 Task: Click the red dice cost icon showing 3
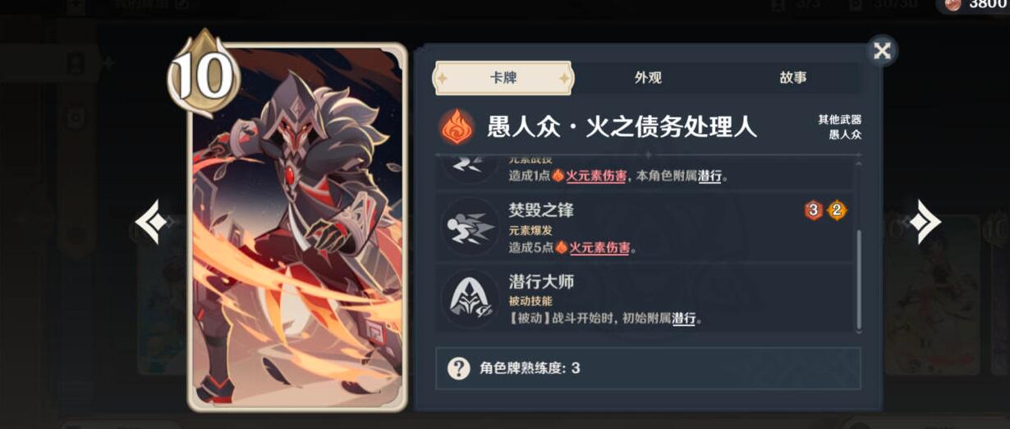pos(813,210)
